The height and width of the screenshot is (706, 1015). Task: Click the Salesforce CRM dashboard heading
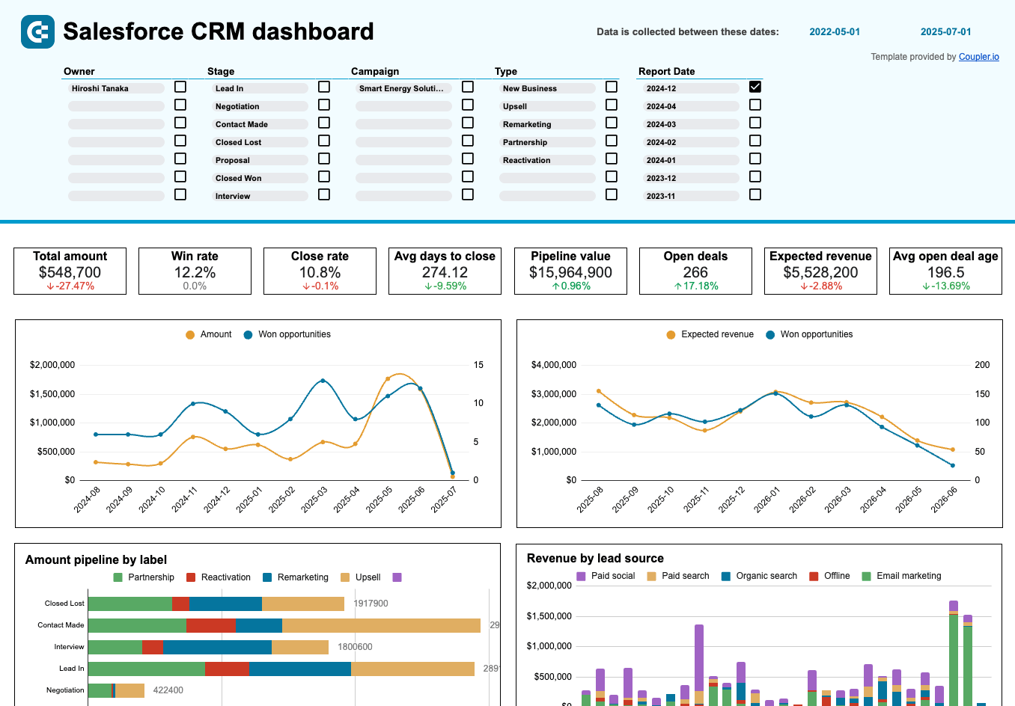tap(219, 31)
